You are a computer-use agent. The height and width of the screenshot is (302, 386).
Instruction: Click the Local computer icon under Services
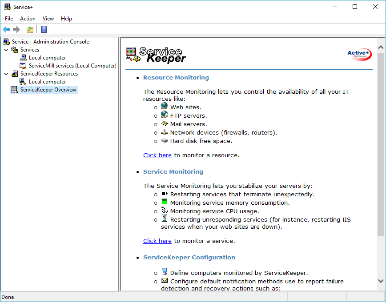tap(23, 58)
